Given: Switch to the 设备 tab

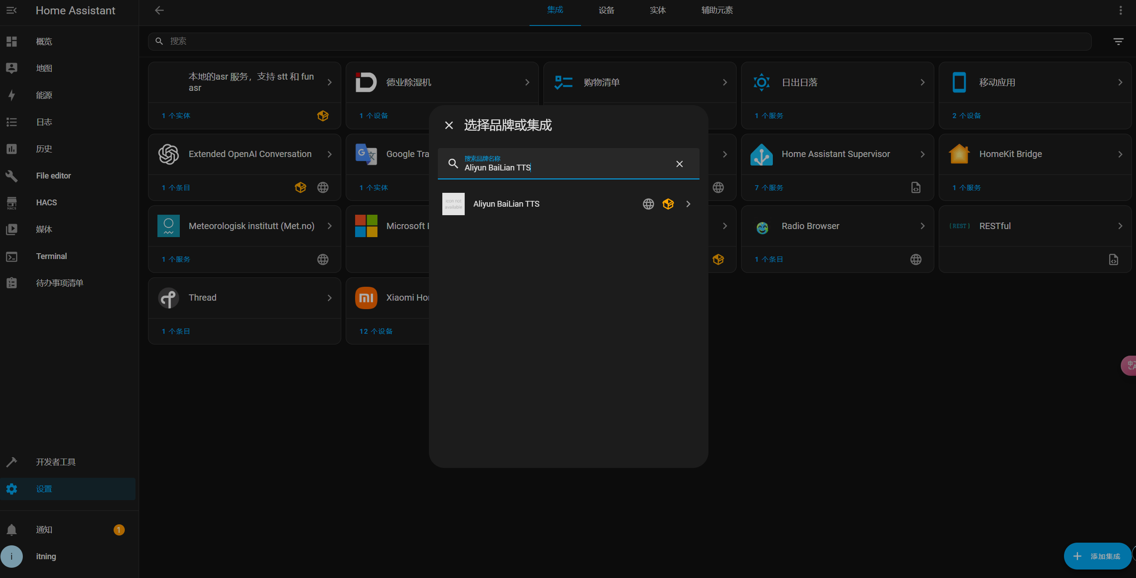Looking at the screenshot, I should (606, 10).
